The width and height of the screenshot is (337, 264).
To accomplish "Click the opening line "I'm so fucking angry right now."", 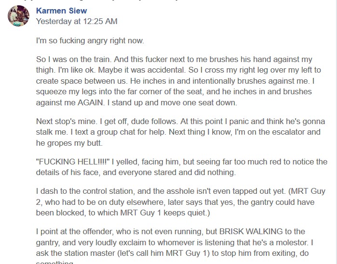I will 90,40.
